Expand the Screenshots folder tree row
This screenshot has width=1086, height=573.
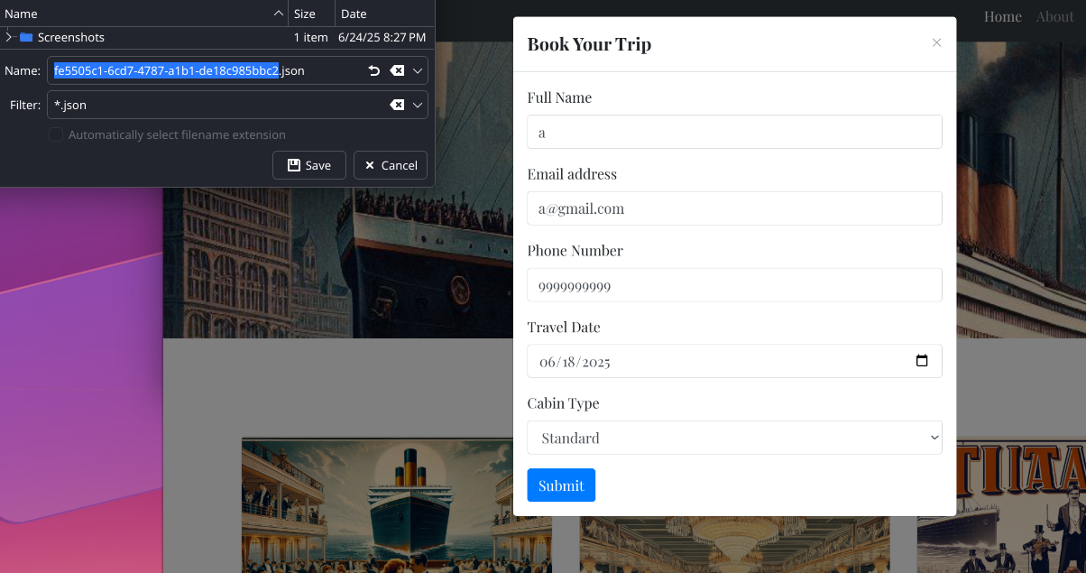click(x=9, y=37)
